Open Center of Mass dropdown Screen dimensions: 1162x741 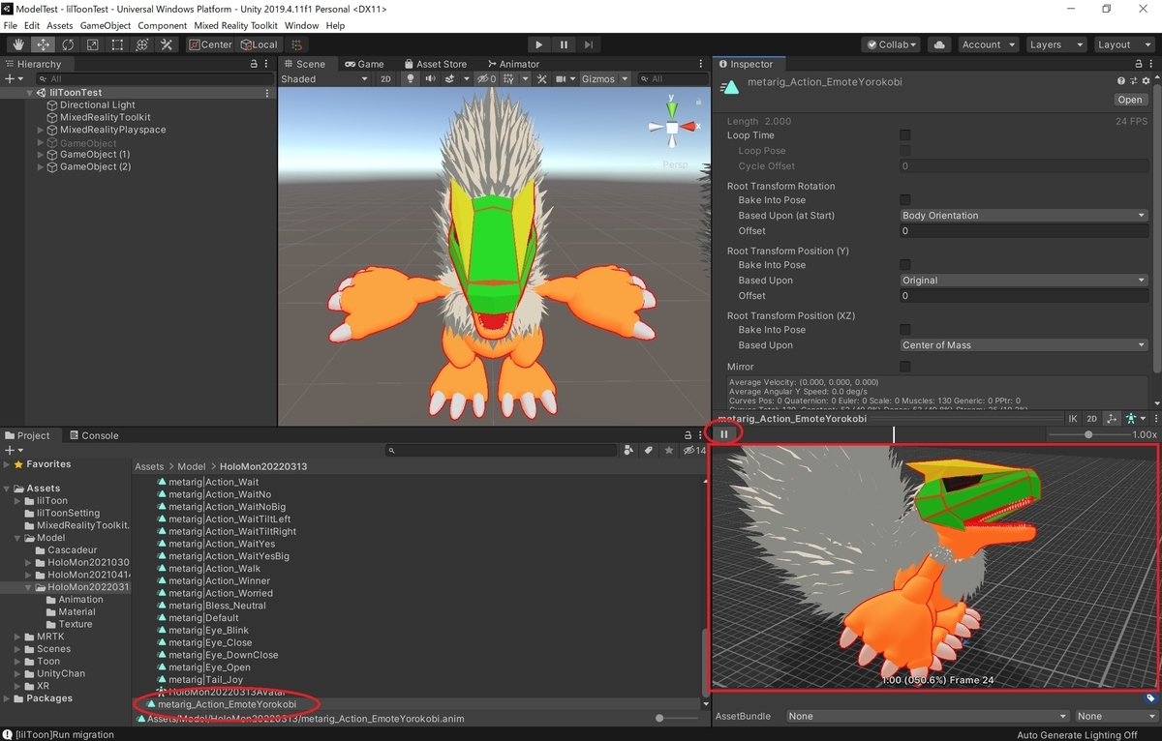(x=1024, y=345)
